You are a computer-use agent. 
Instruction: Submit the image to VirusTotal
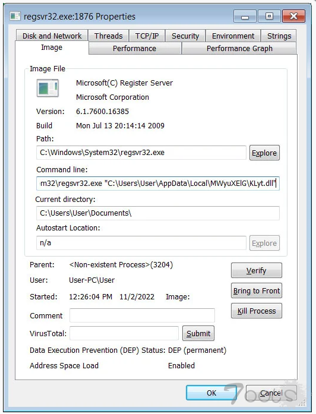(x=198, y=333)
